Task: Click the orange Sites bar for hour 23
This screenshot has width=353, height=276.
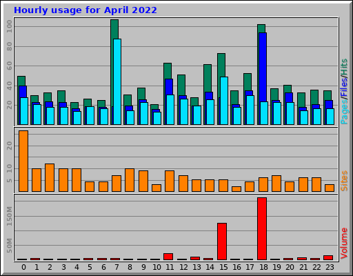Action: pyautogui.click(x=330, y=188)
